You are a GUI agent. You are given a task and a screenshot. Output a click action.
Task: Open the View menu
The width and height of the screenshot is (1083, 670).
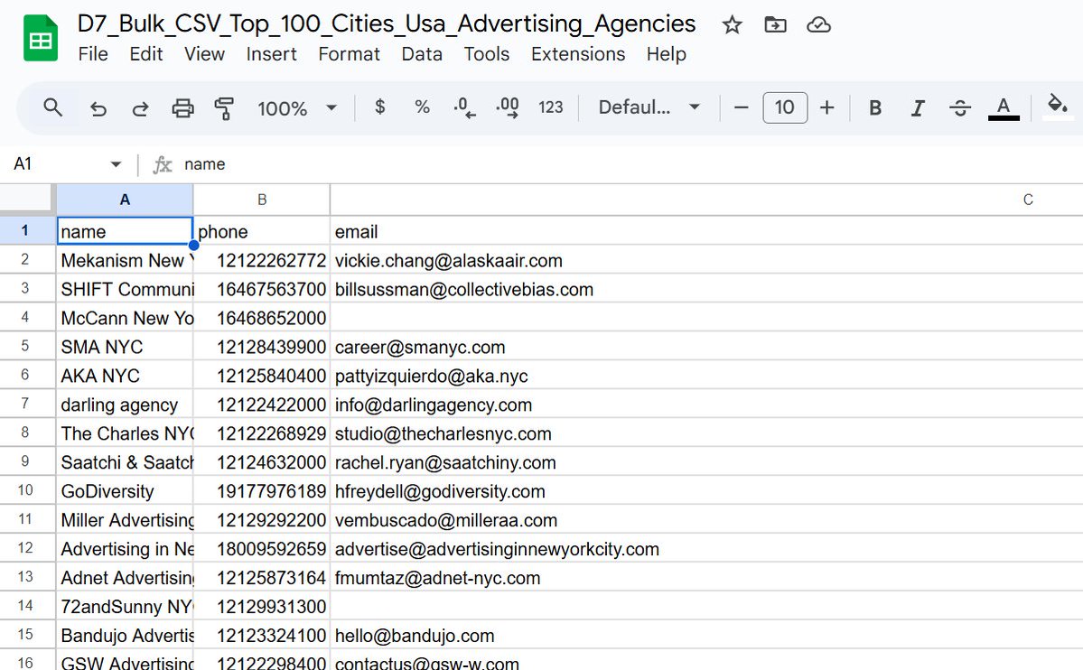[x=204, y=54]
